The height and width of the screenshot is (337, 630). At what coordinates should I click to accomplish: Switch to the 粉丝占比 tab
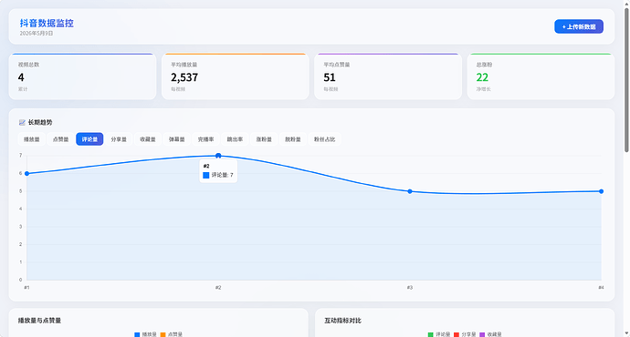coord(325,139)
